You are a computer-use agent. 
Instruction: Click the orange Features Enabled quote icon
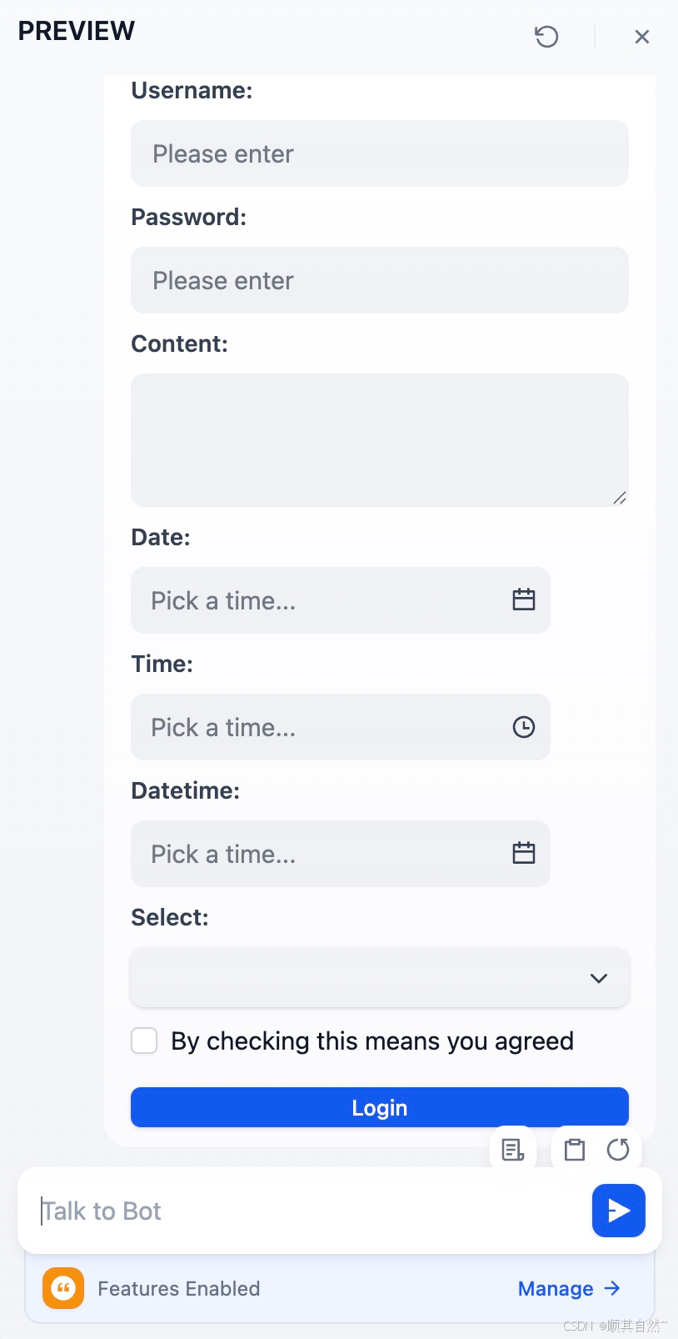coord(63,1288)
